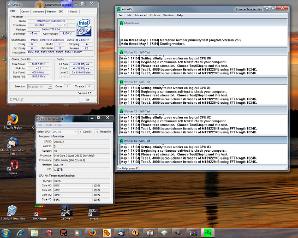Switch to Core Temp thermometer taskbar icon
298x238 pixels.
(150, 233)
